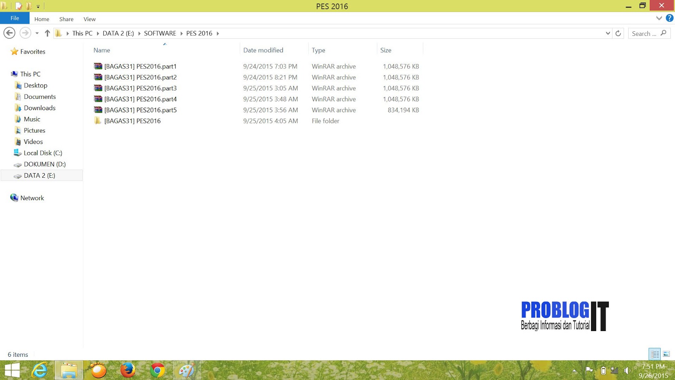Open Local Disk (C:) in navigation pane
Viewport: 675px width, 380px height.
[43, 153]
